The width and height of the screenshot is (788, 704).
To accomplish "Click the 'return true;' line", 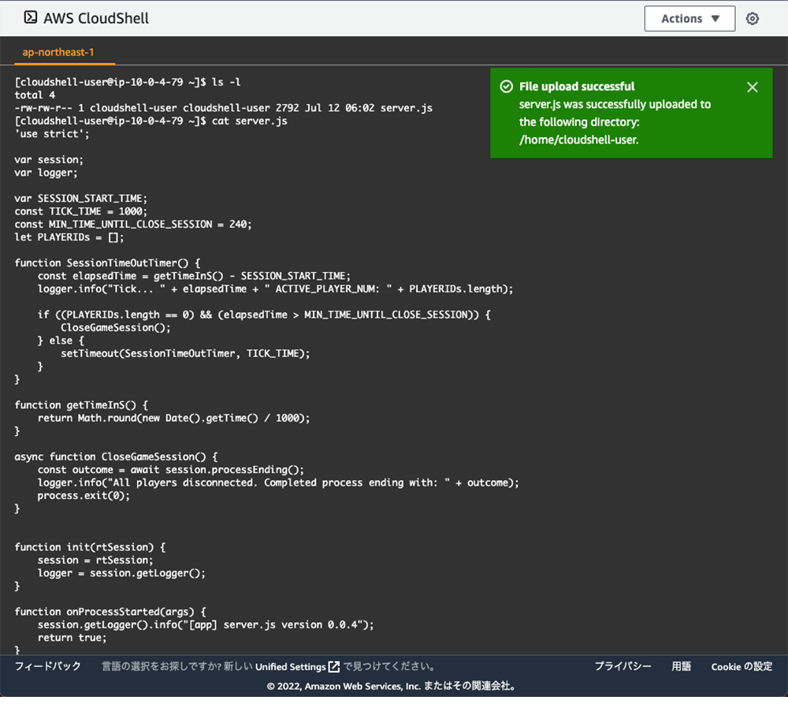I will [x=72, y=638].
